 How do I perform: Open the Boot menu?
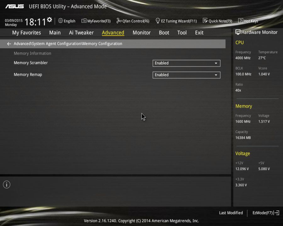click(164, 32)
